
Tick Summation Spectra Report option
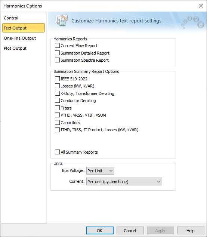point(57,60)
